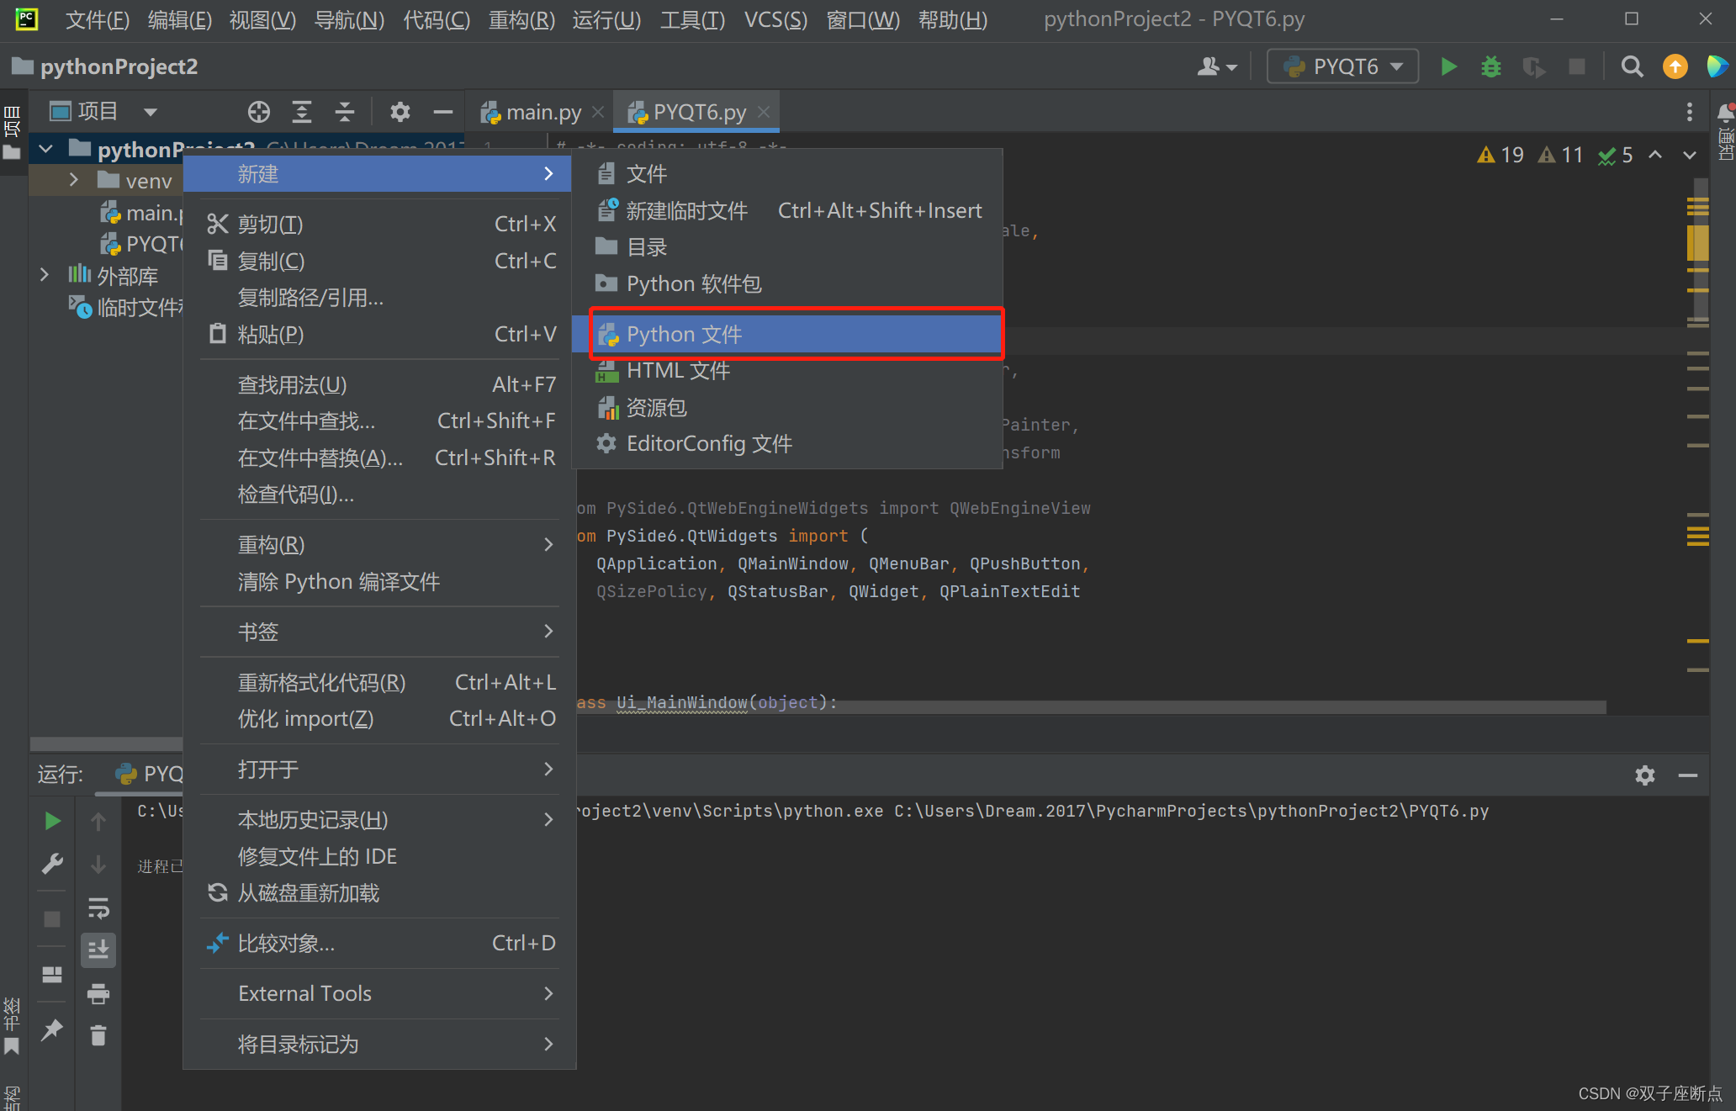Click the print icon in run panel
1736x1111 pixels.
[x=98, y=994]
